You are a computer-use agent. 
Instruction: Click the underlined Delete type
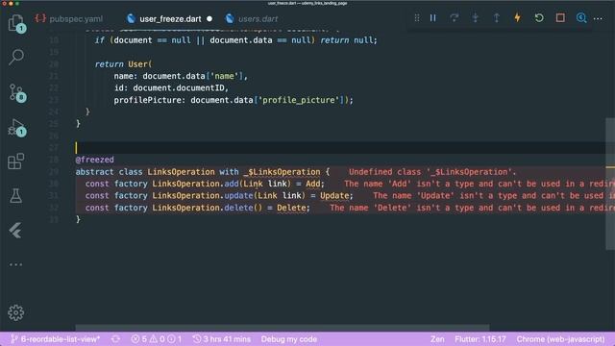tap(291, 208)
